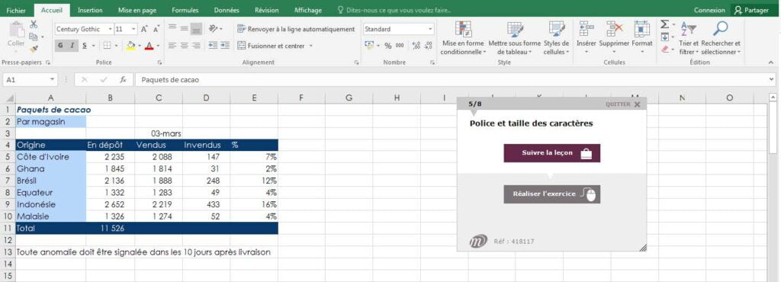Click the Dites-nous ce que vous voulez faire field
This screenshot has width=781, height=282.
(394, 10)
